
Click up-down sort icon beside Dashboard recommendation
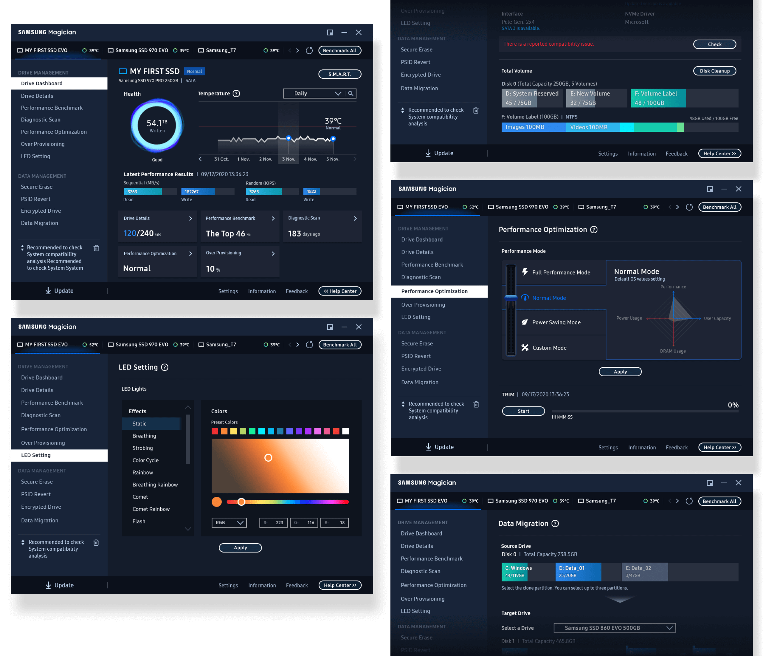(x=22, y=248)
